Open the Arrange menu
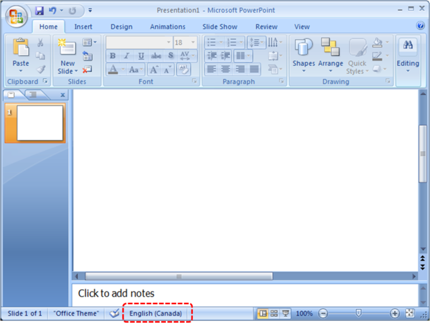 331,55
